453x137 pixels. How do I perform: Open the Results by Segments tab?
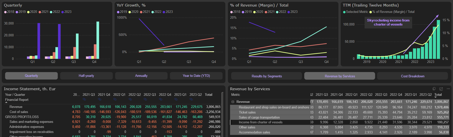coord(267,76)
